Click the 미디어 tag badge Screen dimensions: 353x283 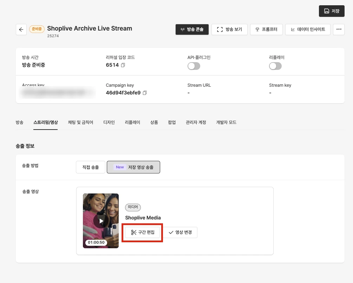[133, 207]
